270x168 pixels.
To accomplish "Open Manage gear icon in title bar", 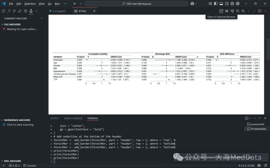I will (238, 3).
